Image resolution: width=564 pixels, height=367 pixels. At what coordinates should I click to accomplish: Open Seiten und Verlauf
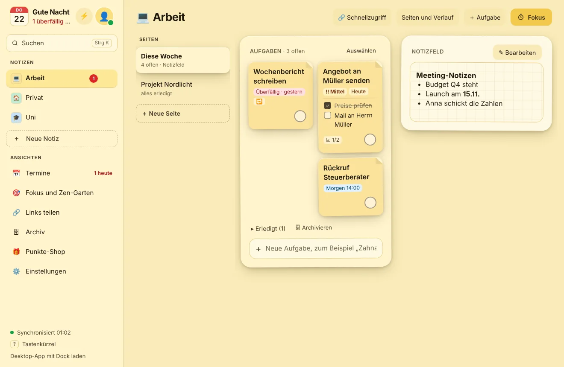point(428,17)
